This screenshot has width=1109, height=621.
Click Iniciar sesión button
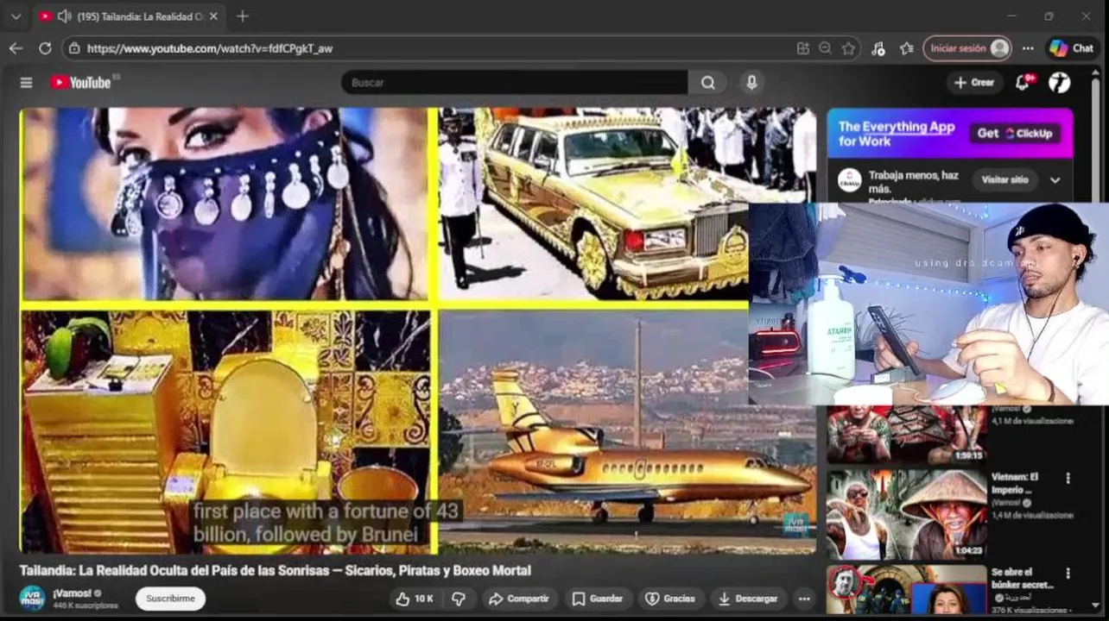point(966,48)
